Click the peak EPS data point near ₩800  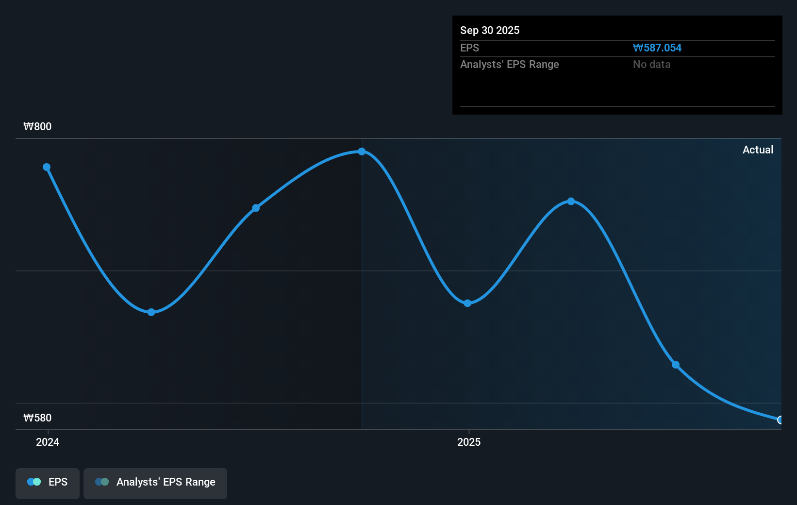tap(362, 151)
